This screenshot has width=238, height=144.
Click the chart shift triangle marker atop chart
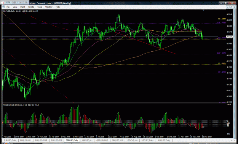tap(203, 10)
